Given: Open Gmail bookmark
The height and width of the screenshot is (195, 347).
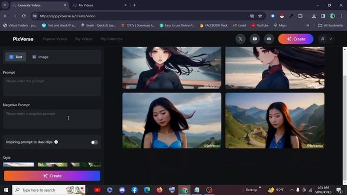Looking at the screenshot, I should click(240, 25).
